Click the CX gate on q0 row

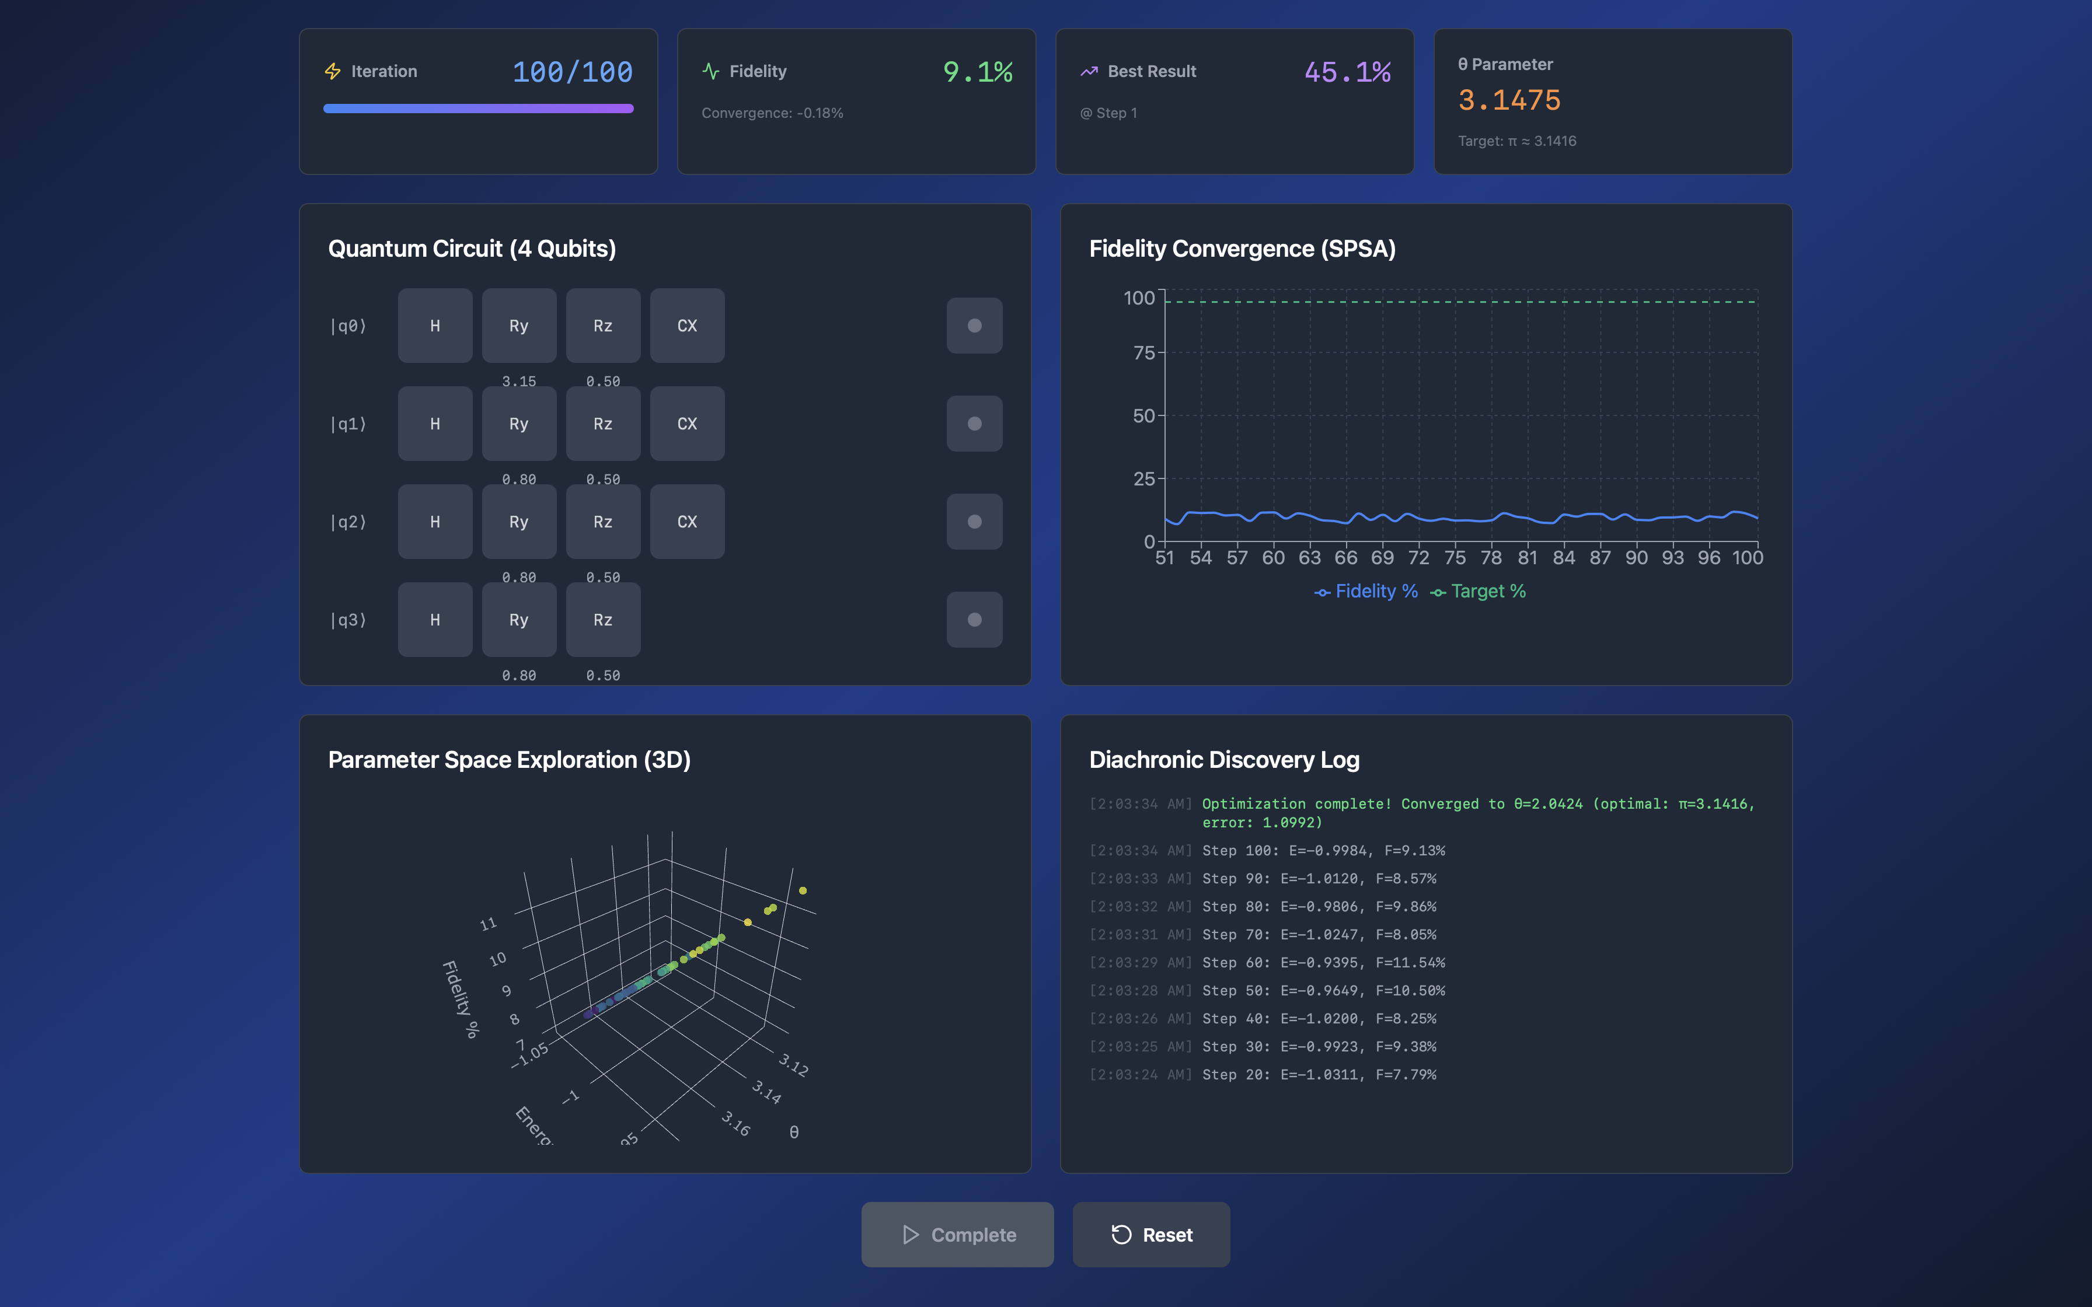pyautogui.click(x=687, y=326)
